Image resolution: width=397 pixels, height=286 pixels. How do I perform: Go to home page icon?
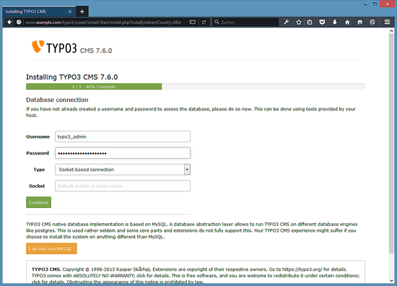coord(347,22)
